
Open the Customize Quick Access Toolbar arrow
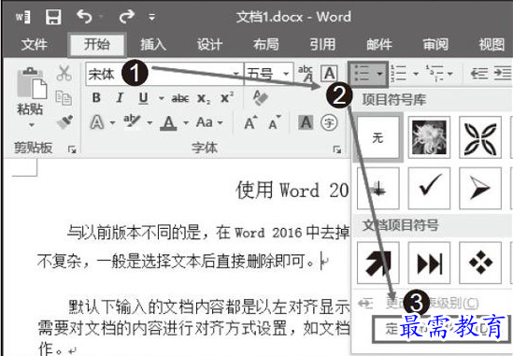[x=151, y=17]
